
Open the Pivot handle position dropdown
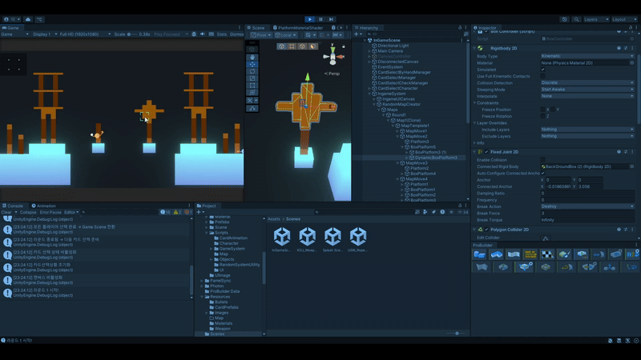[261, 35]
